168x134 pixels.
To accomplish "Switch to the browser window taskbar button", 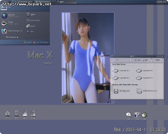I will (24, 2).
